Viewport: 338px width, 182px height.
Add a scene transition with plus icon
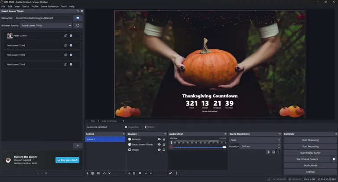(268, 152)
